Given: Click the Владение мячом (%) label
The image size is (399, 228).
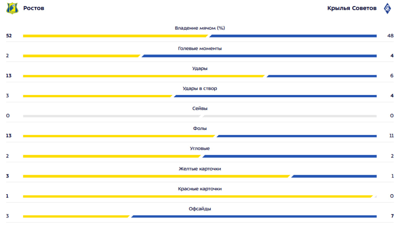Looking at the screenshot, I should pos(200,28).
